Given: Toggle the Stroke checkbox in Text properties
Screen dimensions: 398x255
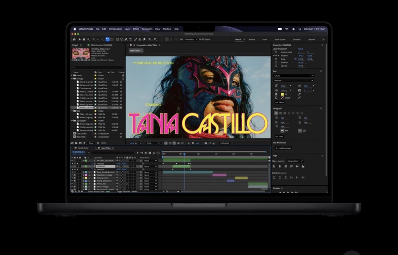Looking at the screenshot, I should pyautogui.click(x=276, y=98).
